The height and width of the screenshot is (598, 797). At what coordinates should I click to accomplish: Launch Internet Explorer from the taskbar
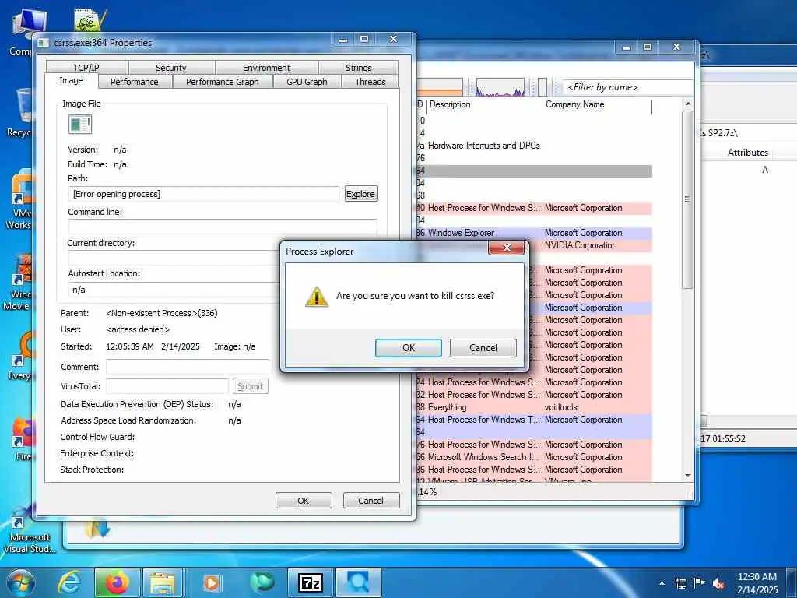click(x=69, y=582)
